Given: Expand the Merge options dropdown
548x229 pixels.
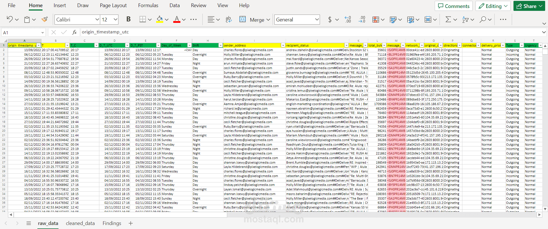Looking at the screenshot, I should tap(268, 20).
